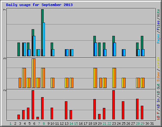Screen dimensions: 162x127
Task: Select green day label 7 on the x-axis
Action: [39, 124]
